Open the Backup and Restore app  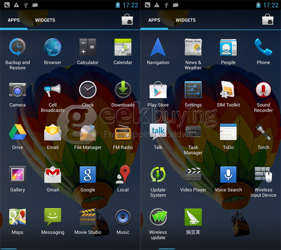(17, 47)
